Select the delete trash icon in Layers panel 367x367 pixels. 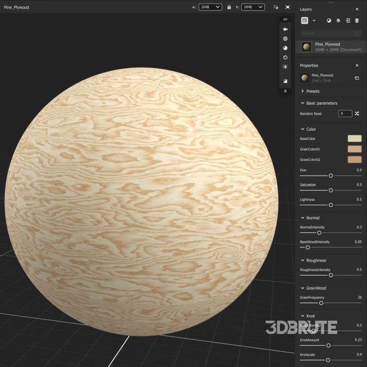click(357, 21)
